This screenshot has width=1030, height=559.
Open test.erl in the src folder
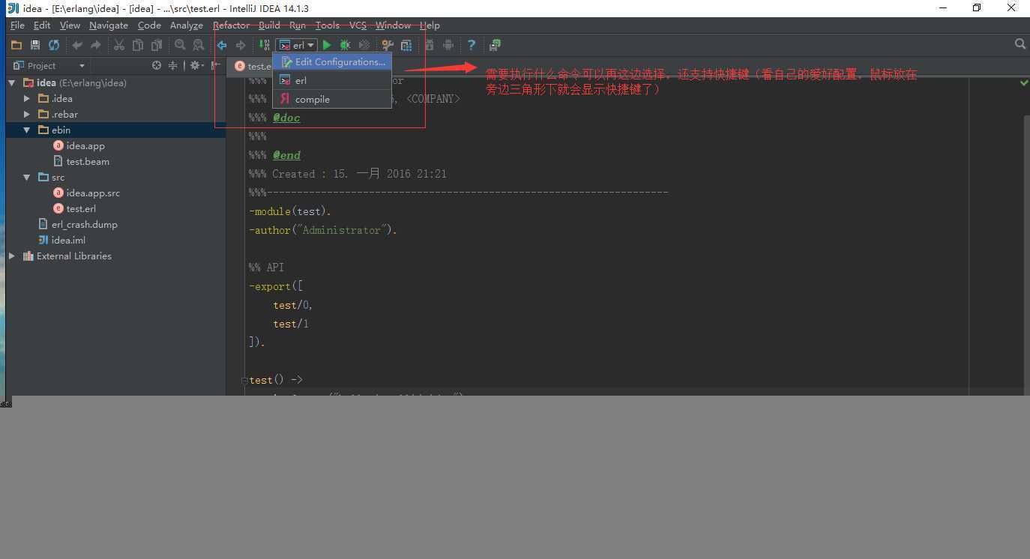[74, 208]
